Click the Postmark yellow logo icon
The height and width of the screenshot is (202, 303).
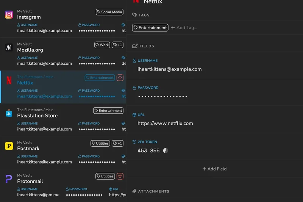tap(9, 146)
